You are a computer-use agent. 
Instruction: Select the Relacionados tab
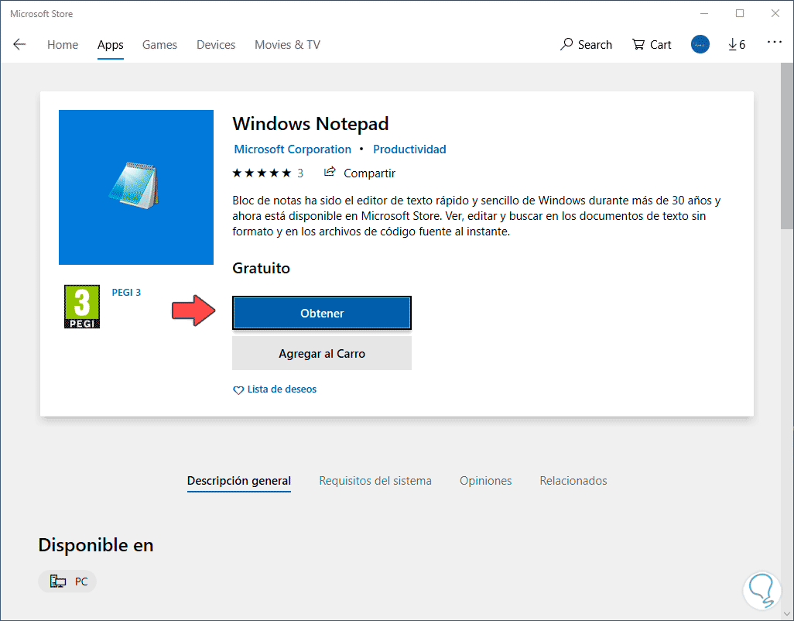[573, 481]
